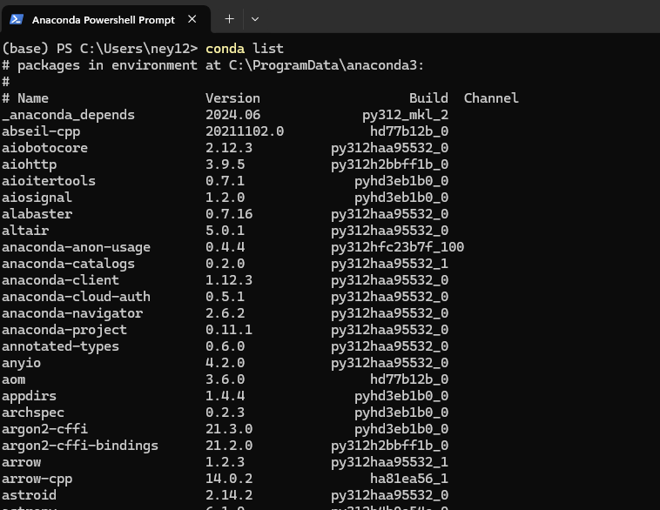Click the version '2024.06'

click(232, 115)
